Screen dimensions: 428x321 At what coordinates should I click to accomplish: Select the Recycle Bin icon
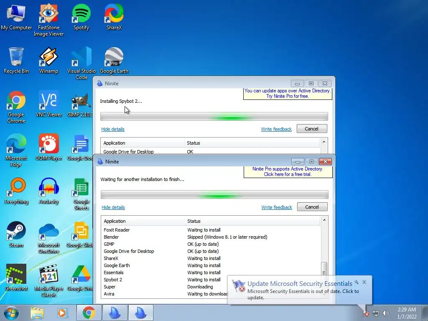click(x=16, y=60)
